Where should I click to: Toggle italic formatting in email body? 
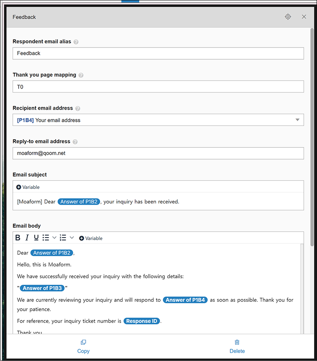tap(27, 238)
